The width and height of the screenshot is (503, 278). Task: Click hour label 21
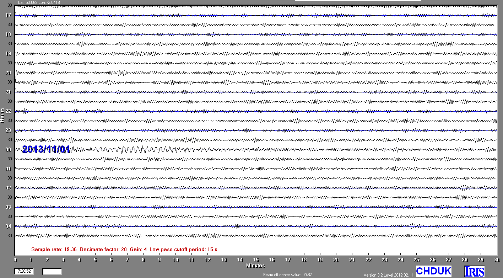click(x=8, y=92)
